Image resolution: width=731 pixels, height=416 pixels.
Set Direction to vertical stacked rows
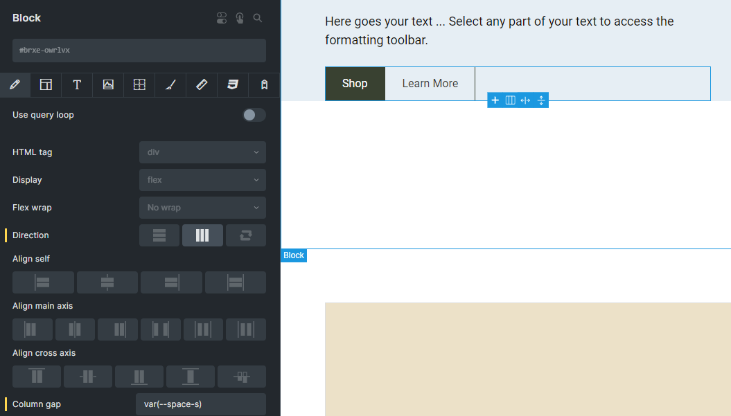[159, 235]
